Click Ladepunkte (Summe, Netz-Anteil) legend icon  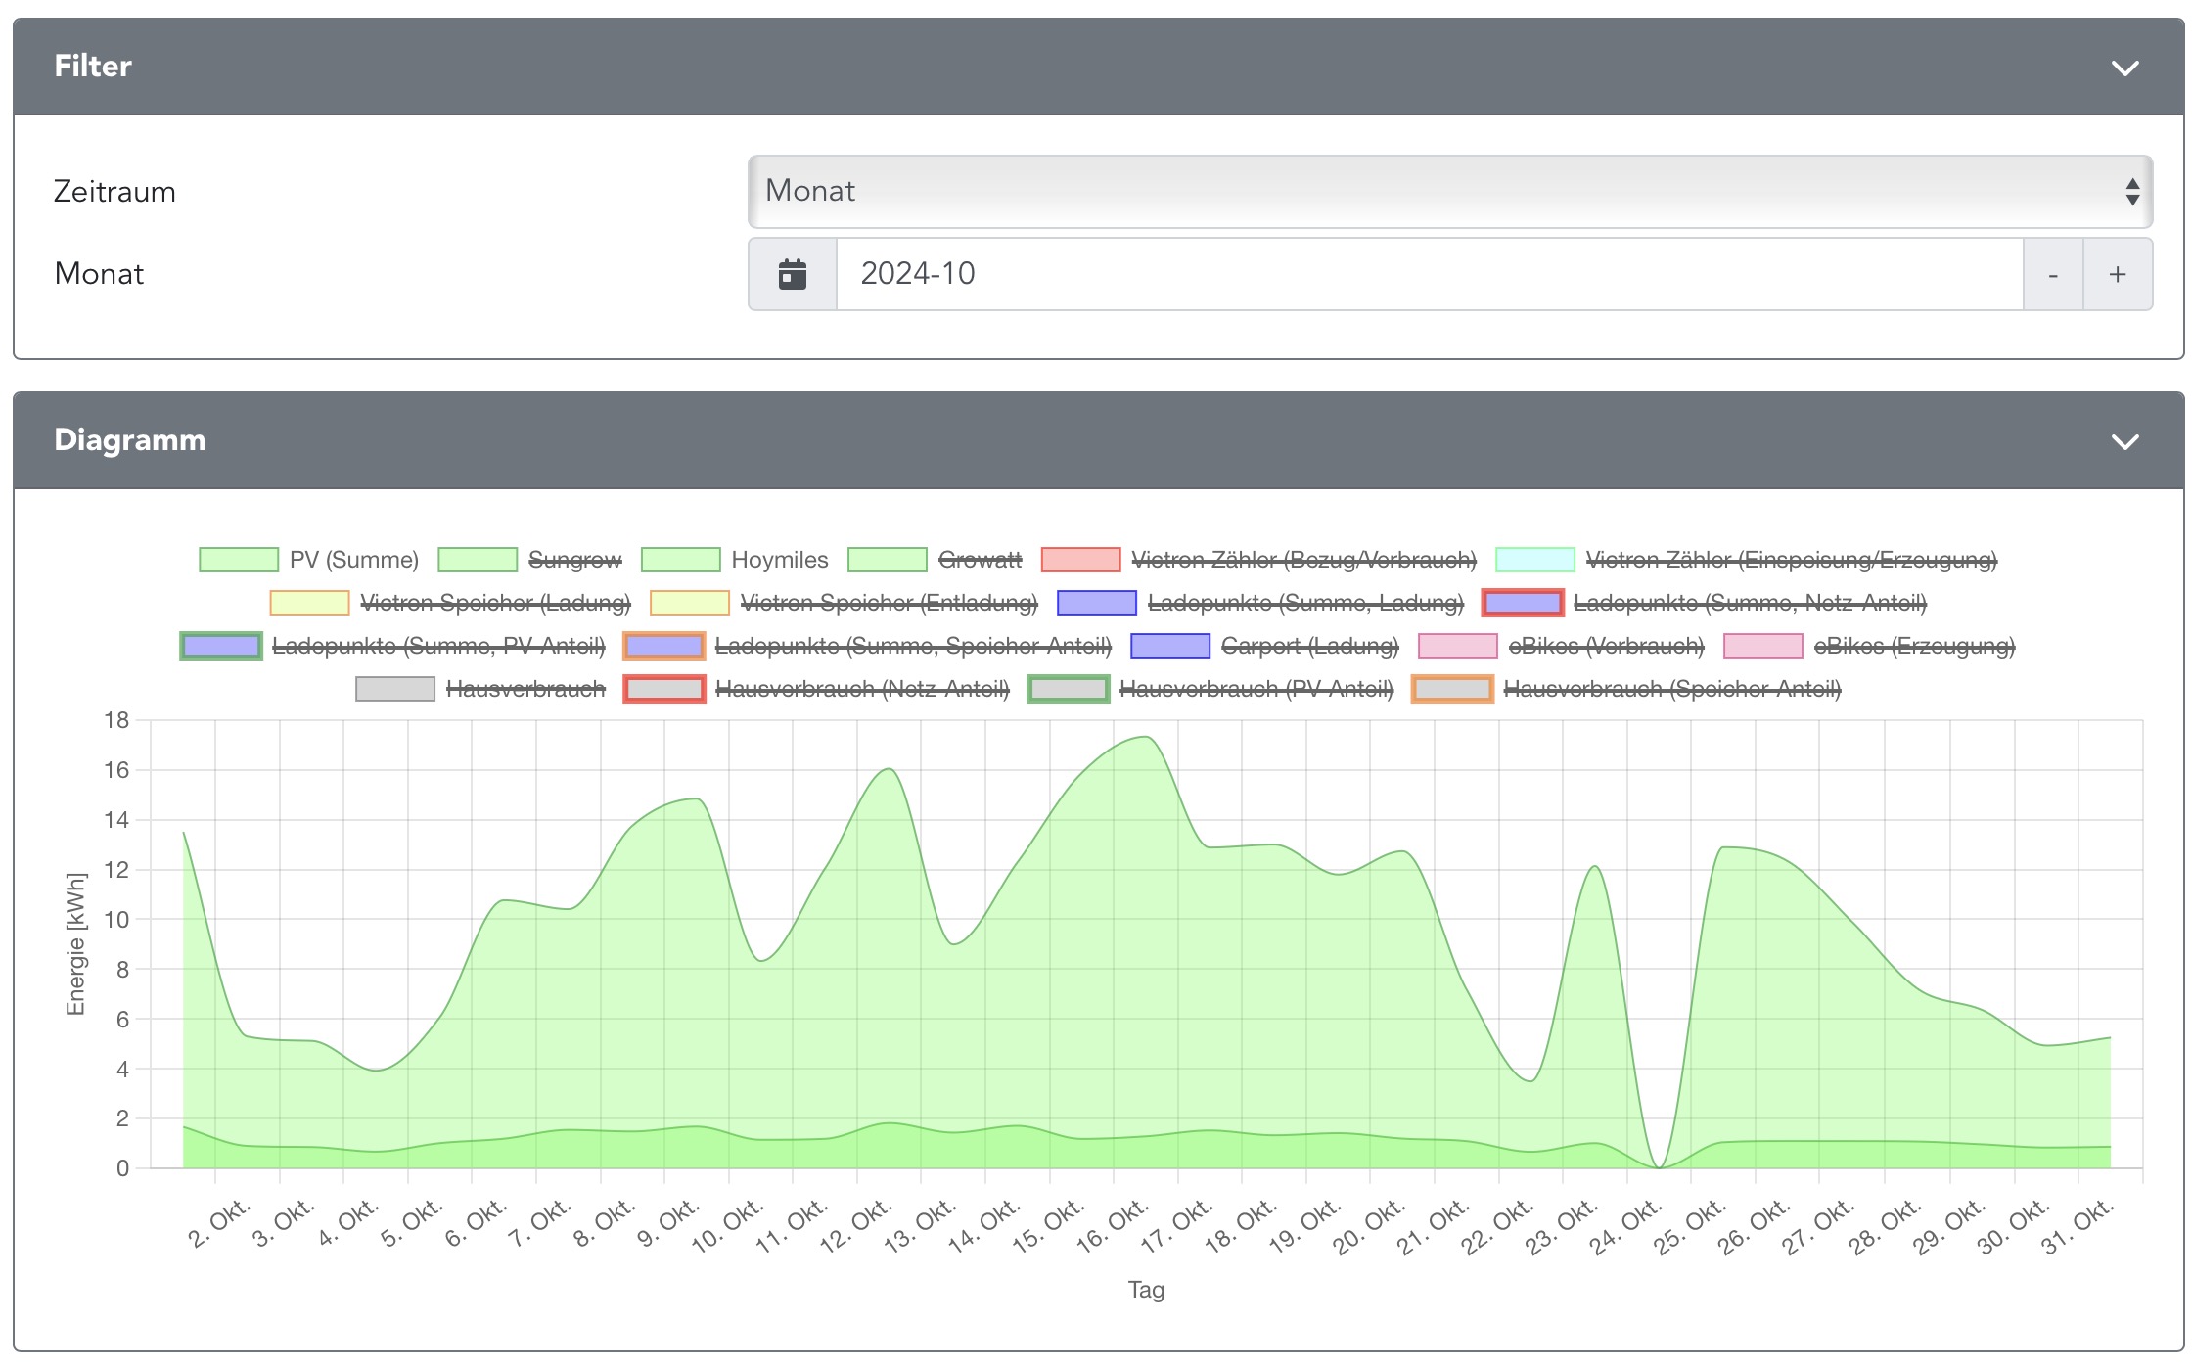click(1522, 603)
